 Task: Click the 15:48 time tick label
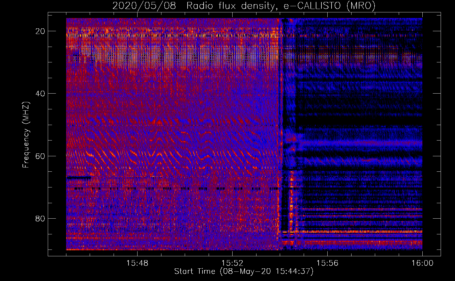pyautogui.click(x=137, y=263)
